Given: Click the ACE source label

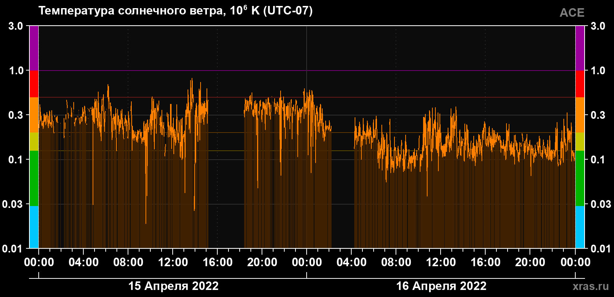Looking at the screenshot, I should pyautogui.click(x=572, y=13).
